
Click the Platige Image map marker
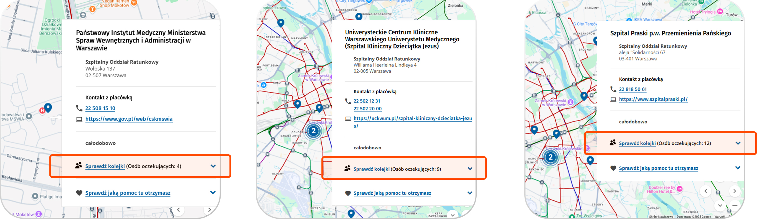[x=35, y=196]
